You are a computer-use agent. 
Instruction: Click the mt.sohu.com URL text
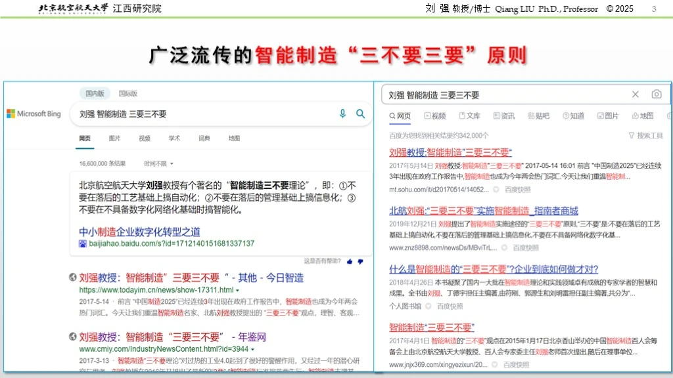[438, 190]
